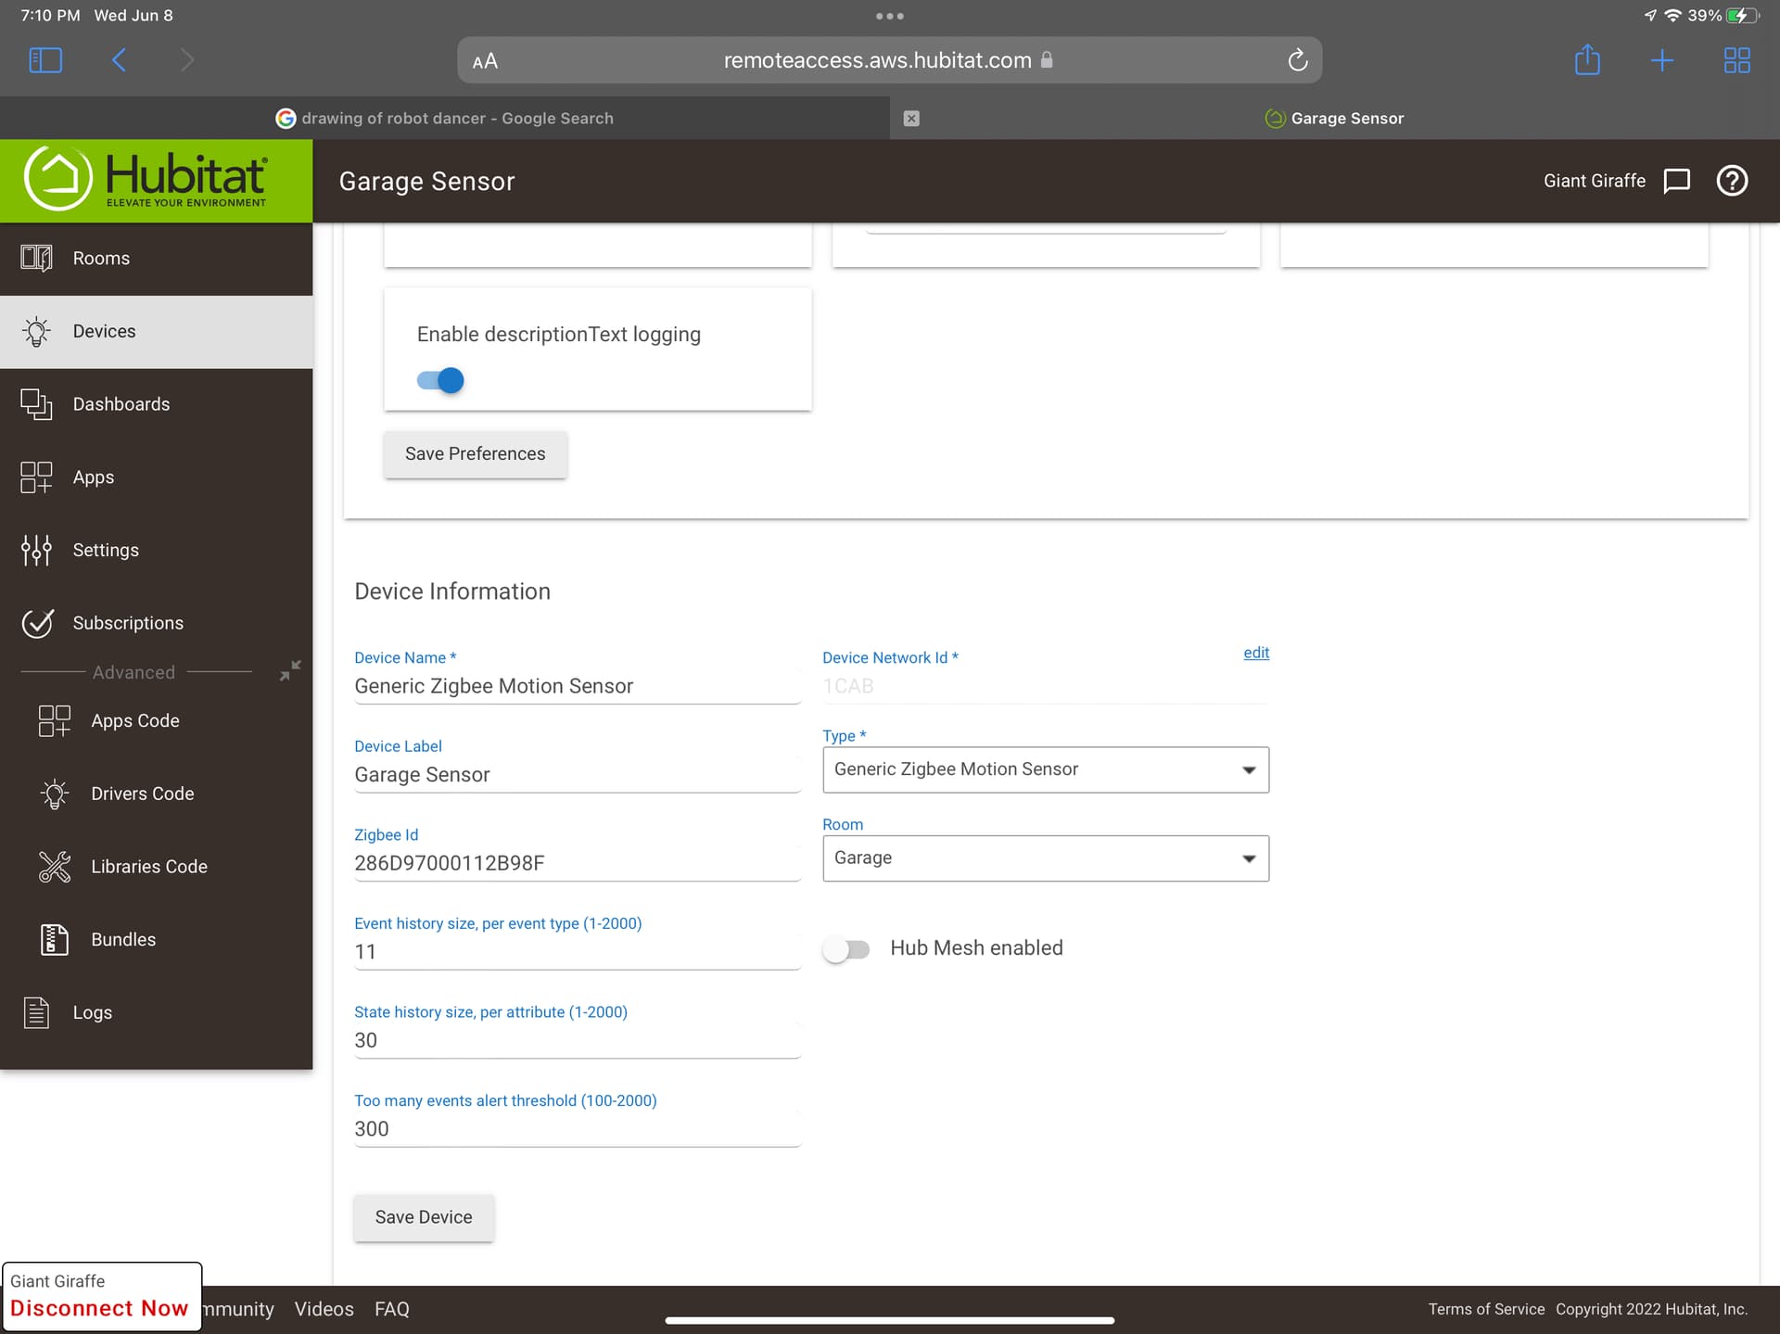1780x1334 pixels.
Task: Click the Save Preferences button
Action: 476,454
